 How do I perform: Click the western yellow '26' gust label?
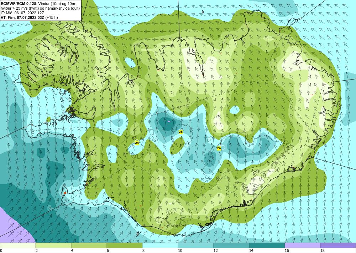point(137,143)
